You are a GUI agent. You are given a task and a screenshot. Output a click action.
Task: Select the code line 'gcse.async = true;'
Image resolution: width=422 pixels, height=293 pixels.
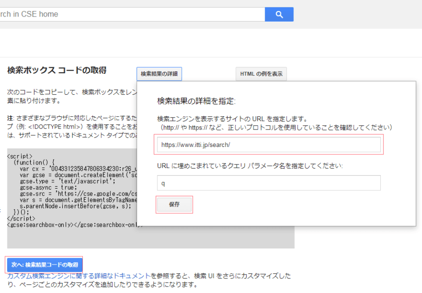pyautogui.click(x=48, y=187)
